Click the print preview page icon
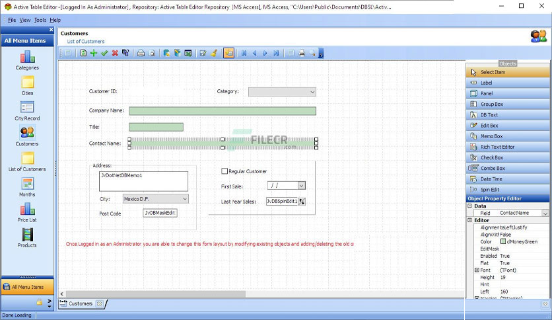The height and width of the screenshot is (320, 552). (x=151, y=53)
